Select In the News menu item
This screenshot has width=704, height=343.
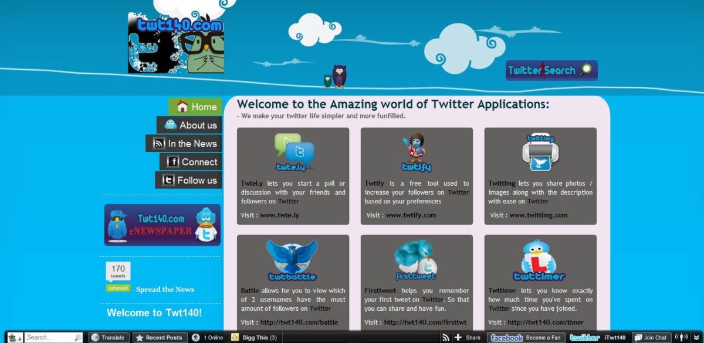tap(184, 144)
